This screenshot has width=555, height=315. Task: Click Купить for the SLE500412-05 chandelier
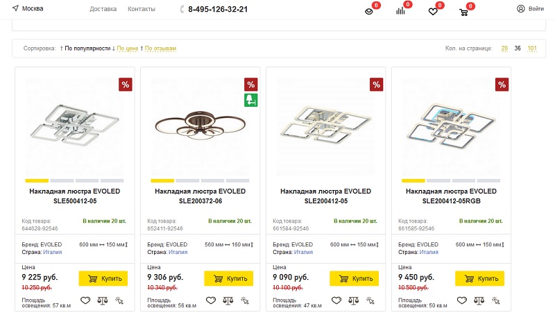pyautogui.click(x=103, y=278)
